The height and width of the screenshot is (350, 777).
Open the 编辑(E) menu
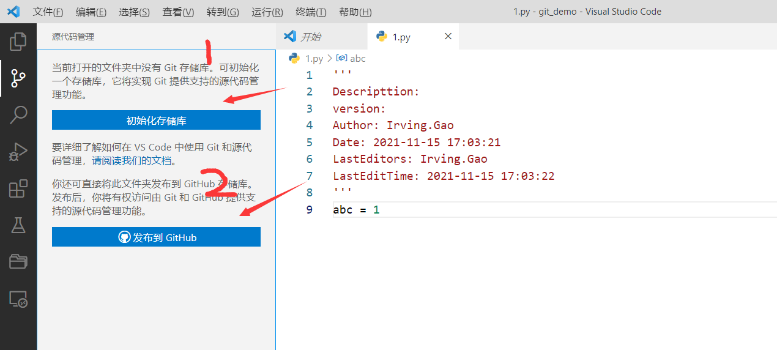pos(91,12)
